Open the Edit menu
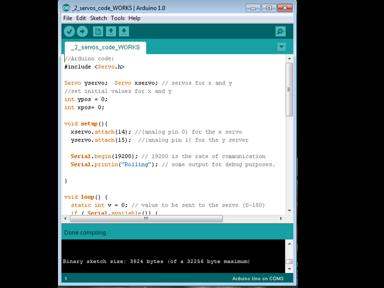Image resolution: width=384 pixels, height=288 pixels. pos(81,18)
